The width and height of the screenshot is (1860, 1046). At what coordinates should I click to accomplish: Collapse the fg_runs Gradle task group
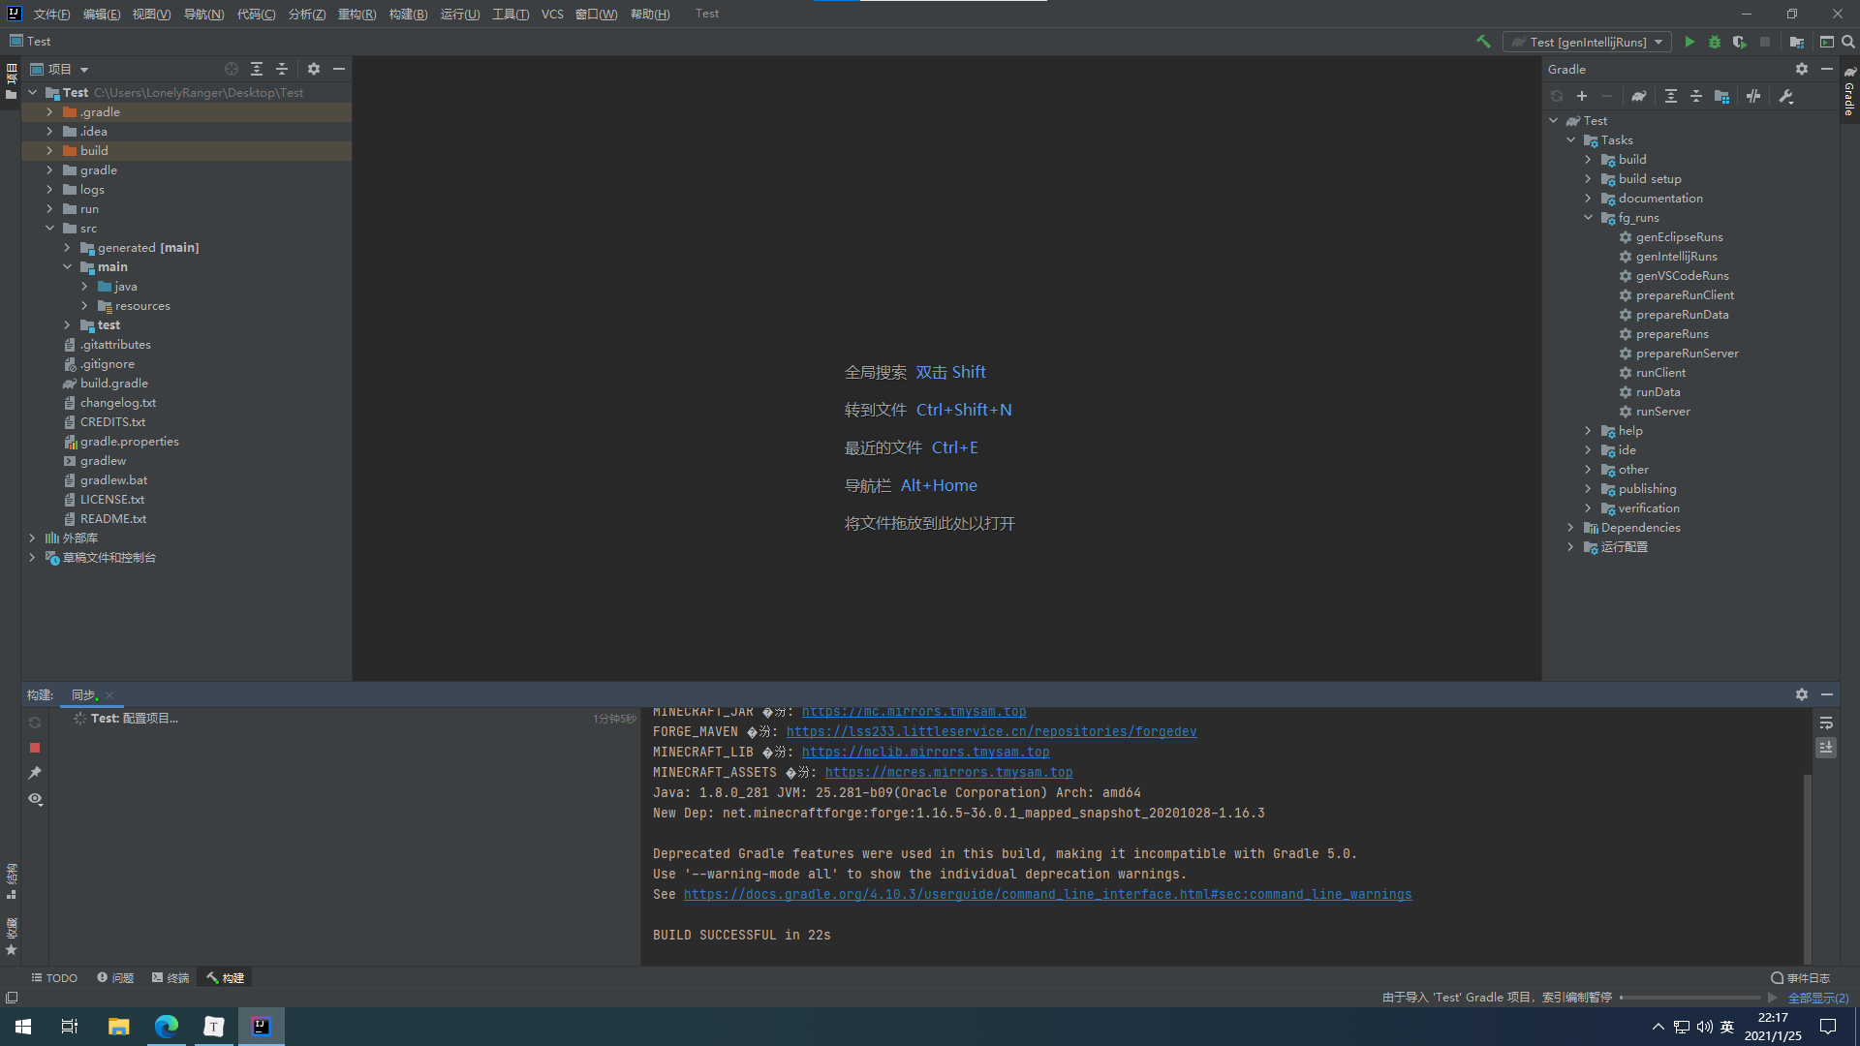(1588, 217)
